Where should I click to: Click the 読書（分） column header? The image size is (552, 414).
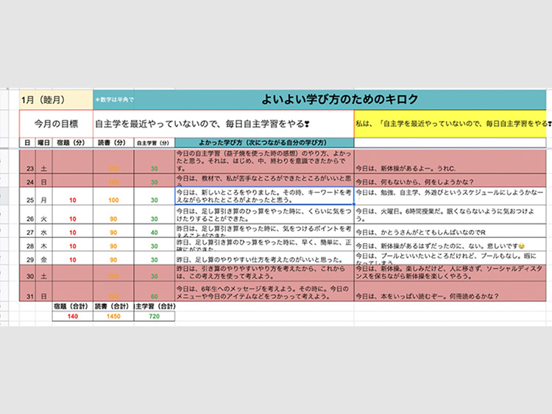(113, 143)
